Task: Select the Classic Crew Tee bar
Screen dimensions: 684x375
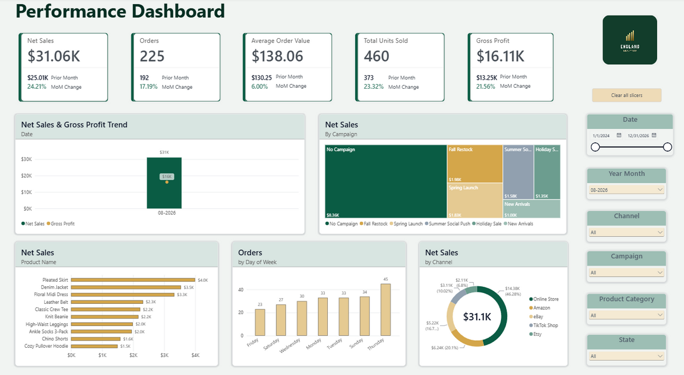Action: [106, 309]
